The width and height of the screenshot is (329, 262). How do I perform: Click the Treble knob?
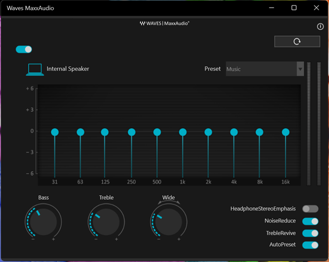pos(105,222)
